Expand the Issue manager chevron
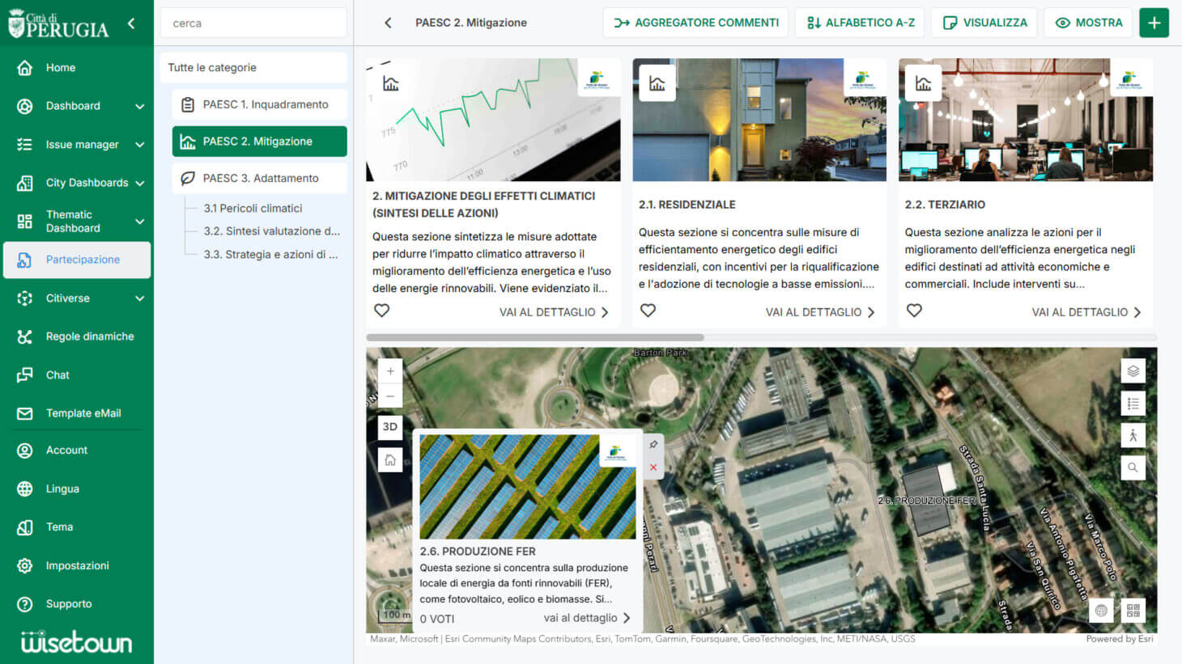 (x=139, y=145)
